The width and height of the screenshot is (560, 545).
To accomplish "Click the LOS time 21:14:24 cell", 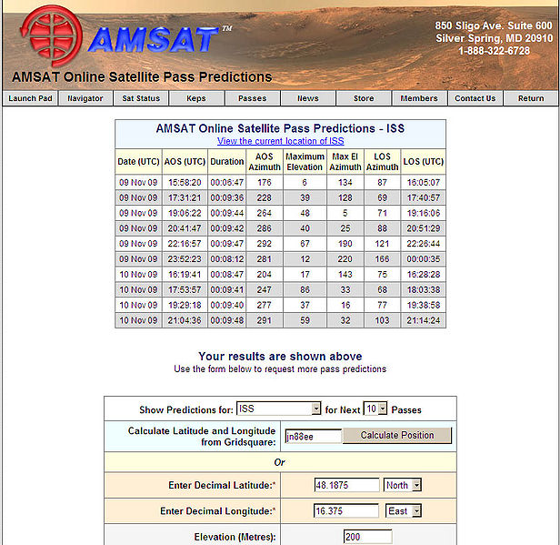I will [x=424, y=320].
